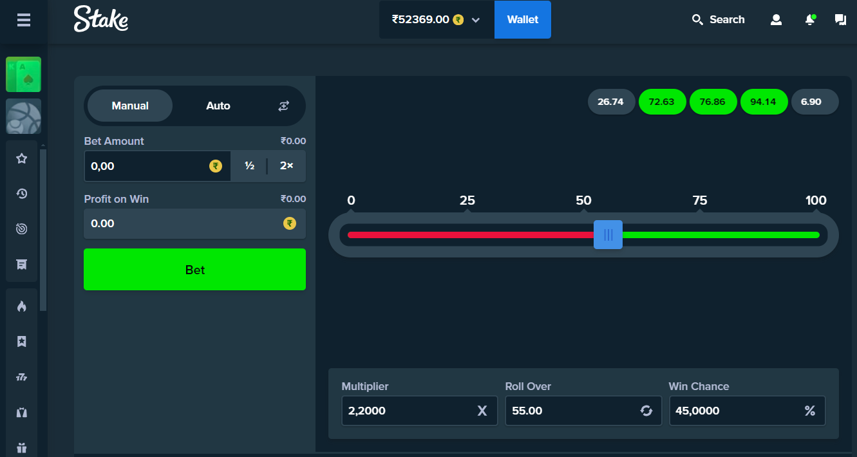
Task: Click the gift promotions icon in sidebar
Action: [x=23, y=447]
